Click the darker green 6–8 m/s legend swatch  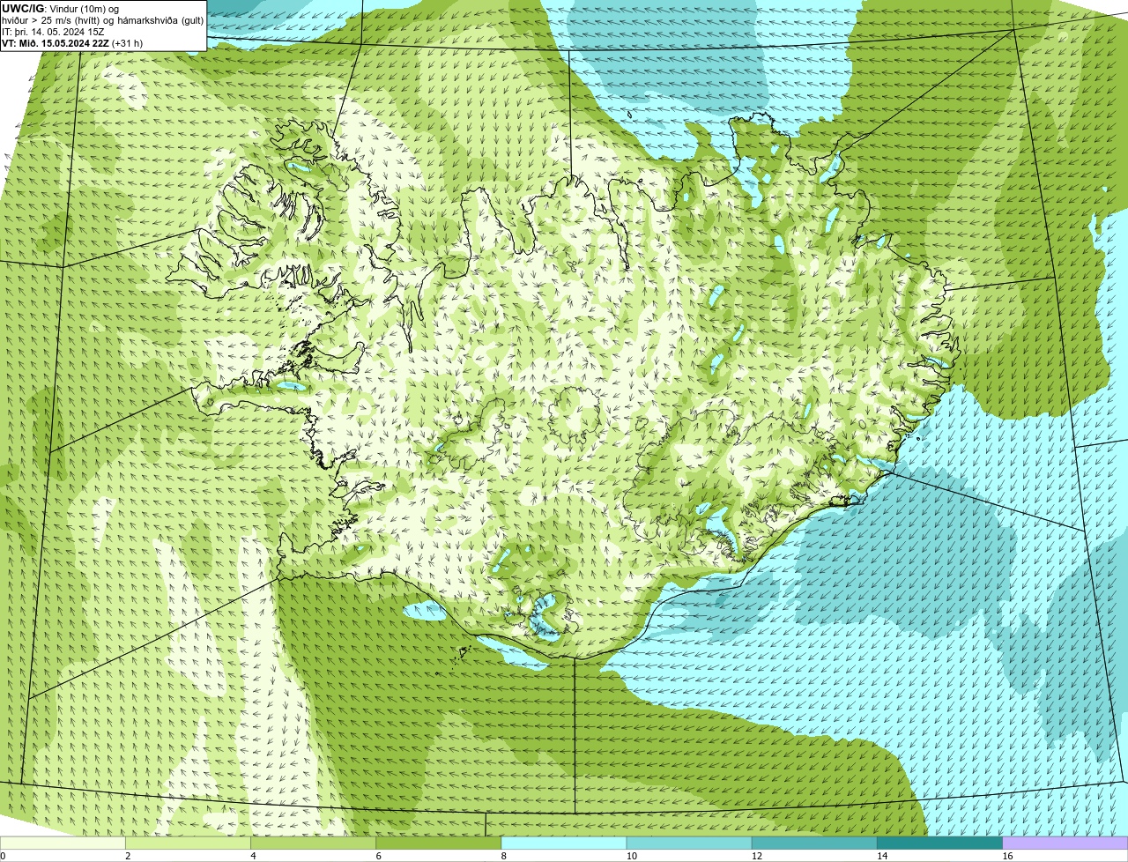pyautogui.click(x=439, y=843)
